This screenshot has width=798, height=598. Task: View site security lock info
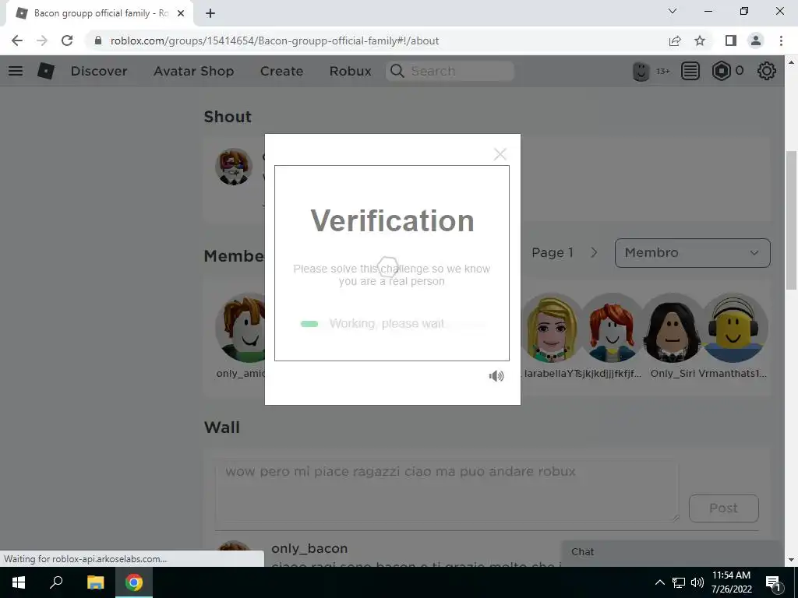98,40
